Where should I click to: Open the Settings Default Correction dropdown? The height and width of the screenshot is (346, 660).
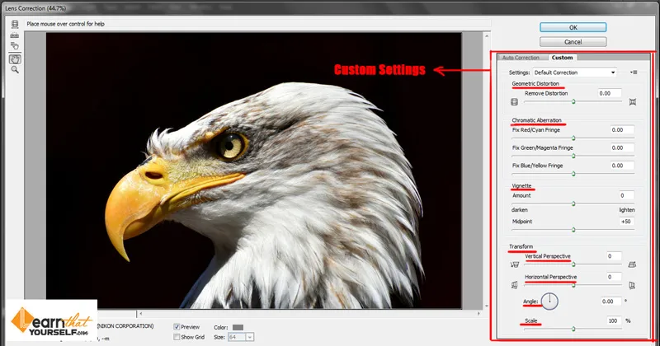[x=574, y=72]
